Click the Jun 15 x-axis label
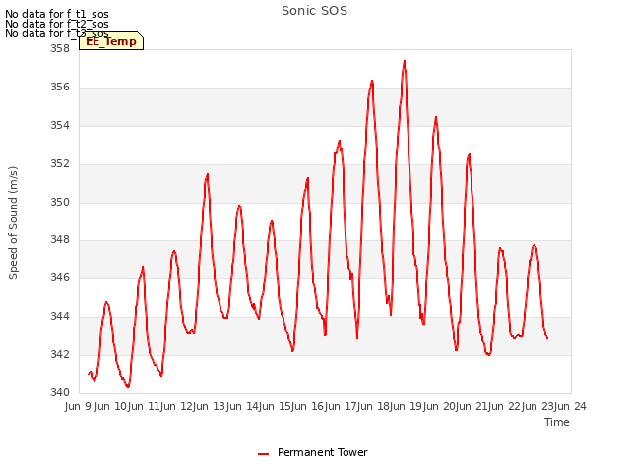630x472 pixels. coord(275,406)
